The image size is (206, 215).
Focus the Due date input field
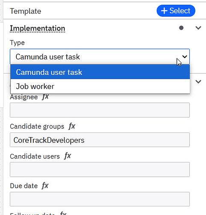pyautogui.click(x=100, y=199)
